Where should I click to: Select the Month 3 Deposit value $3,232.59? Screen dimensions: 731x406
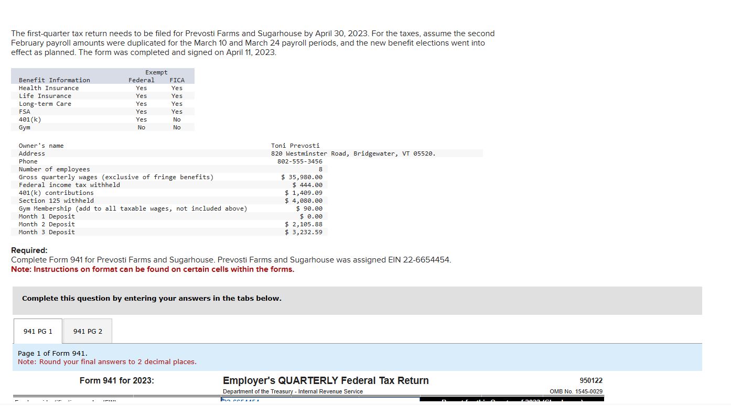pyautogui.click(x=304, y=232)
